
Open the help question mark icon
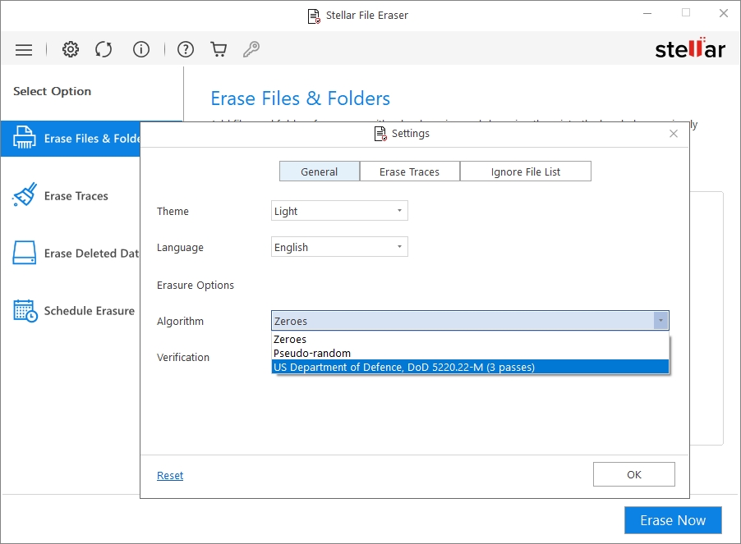[x=186, y=50]
